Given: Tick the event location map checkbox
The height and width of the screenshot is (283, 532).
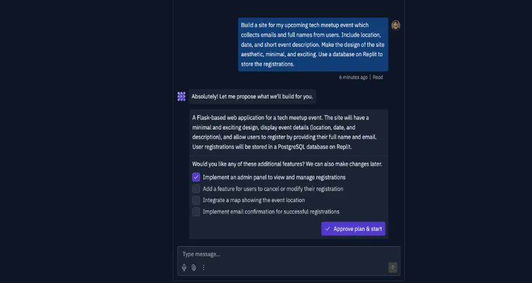Looking at the screenshot, I should [196, 200].
